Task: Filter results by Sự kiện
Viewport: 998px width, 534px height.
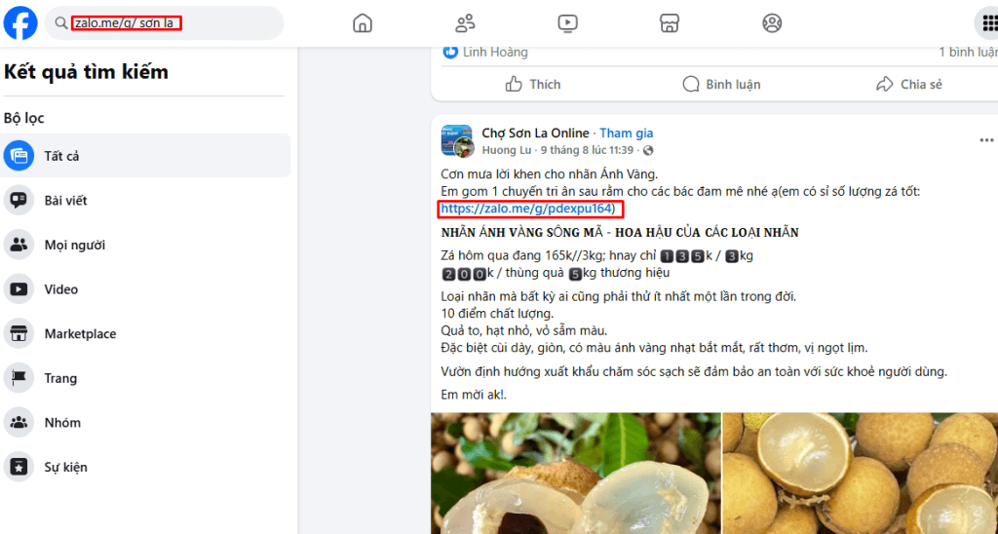Action: point(145,467)
